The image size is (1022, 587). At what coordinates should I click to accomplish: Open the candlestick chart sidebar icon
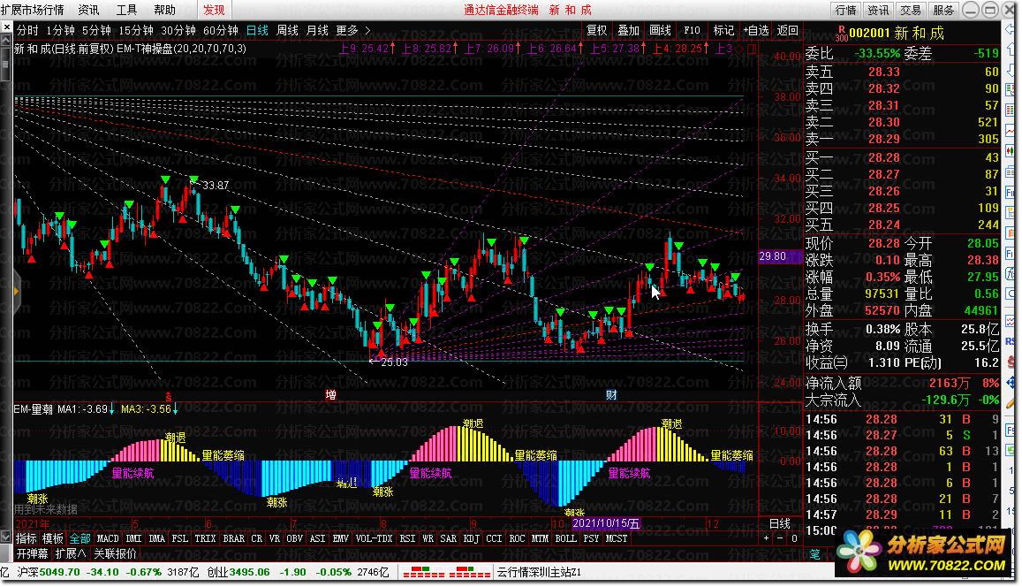pyautogui.click(x=1011, y=151)
